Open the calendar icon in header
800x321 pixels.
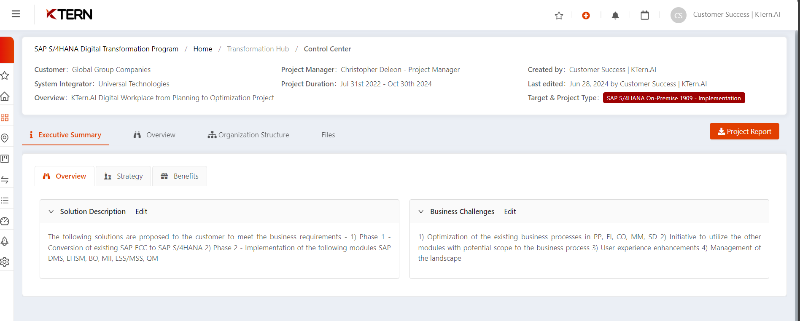coord(645,15)
